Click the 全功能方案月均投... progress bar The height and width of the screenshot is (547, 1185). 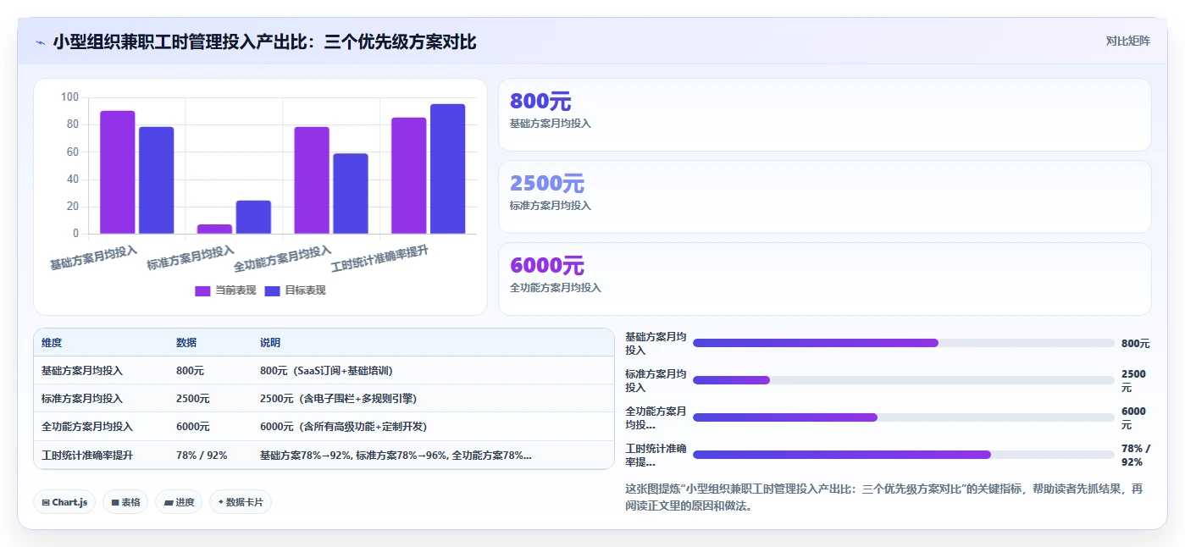[x=904, y=417]
